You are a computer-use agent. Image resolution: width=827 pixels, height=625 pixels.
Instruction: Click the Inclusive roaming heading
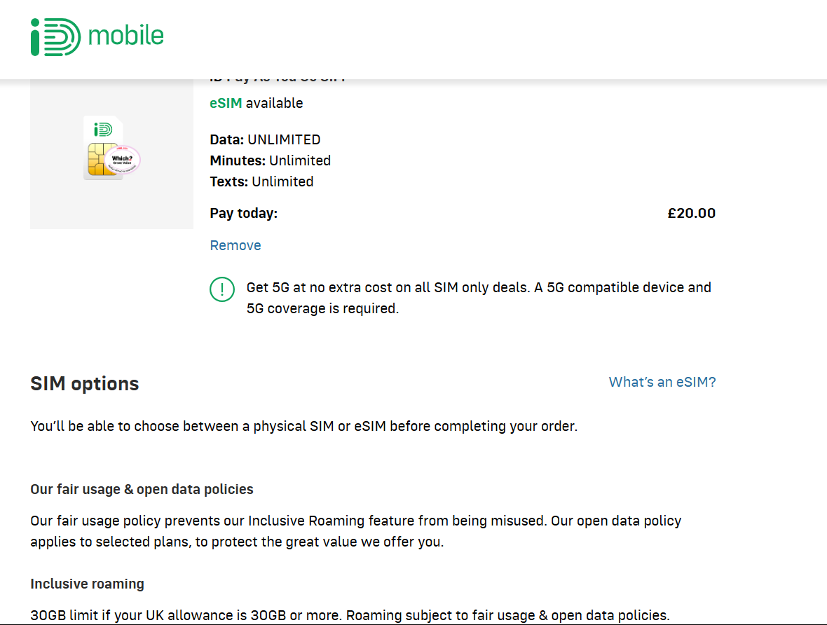[87, 584]
